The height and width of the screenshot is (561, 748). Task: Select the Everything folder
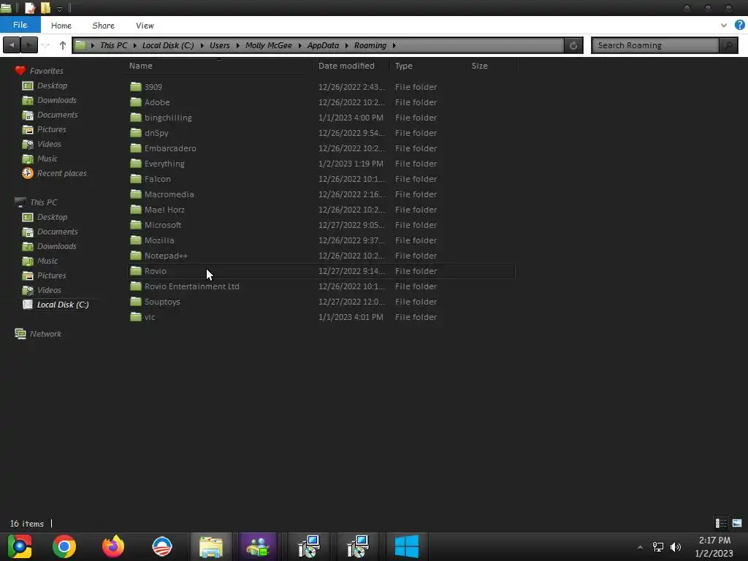[x=321, y=163]
